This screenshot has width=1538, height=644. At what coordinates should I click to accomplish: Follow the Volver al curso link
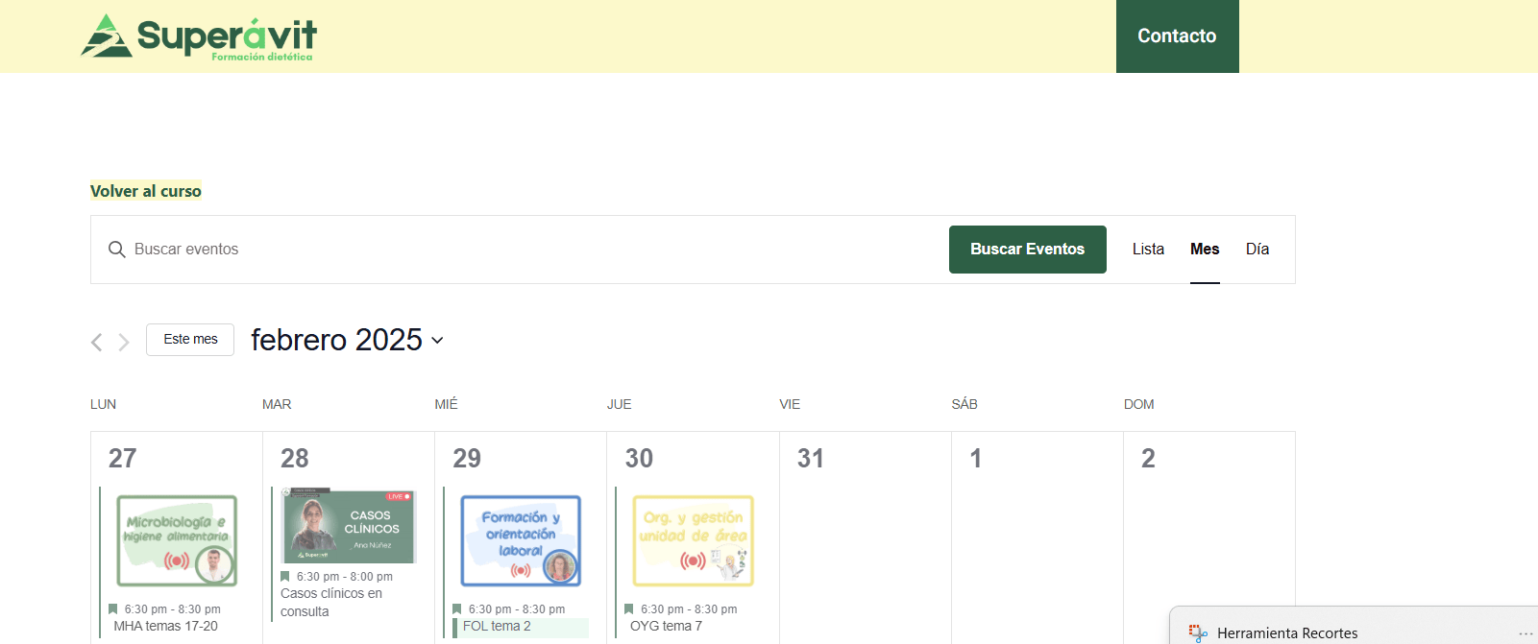(146, 191)
